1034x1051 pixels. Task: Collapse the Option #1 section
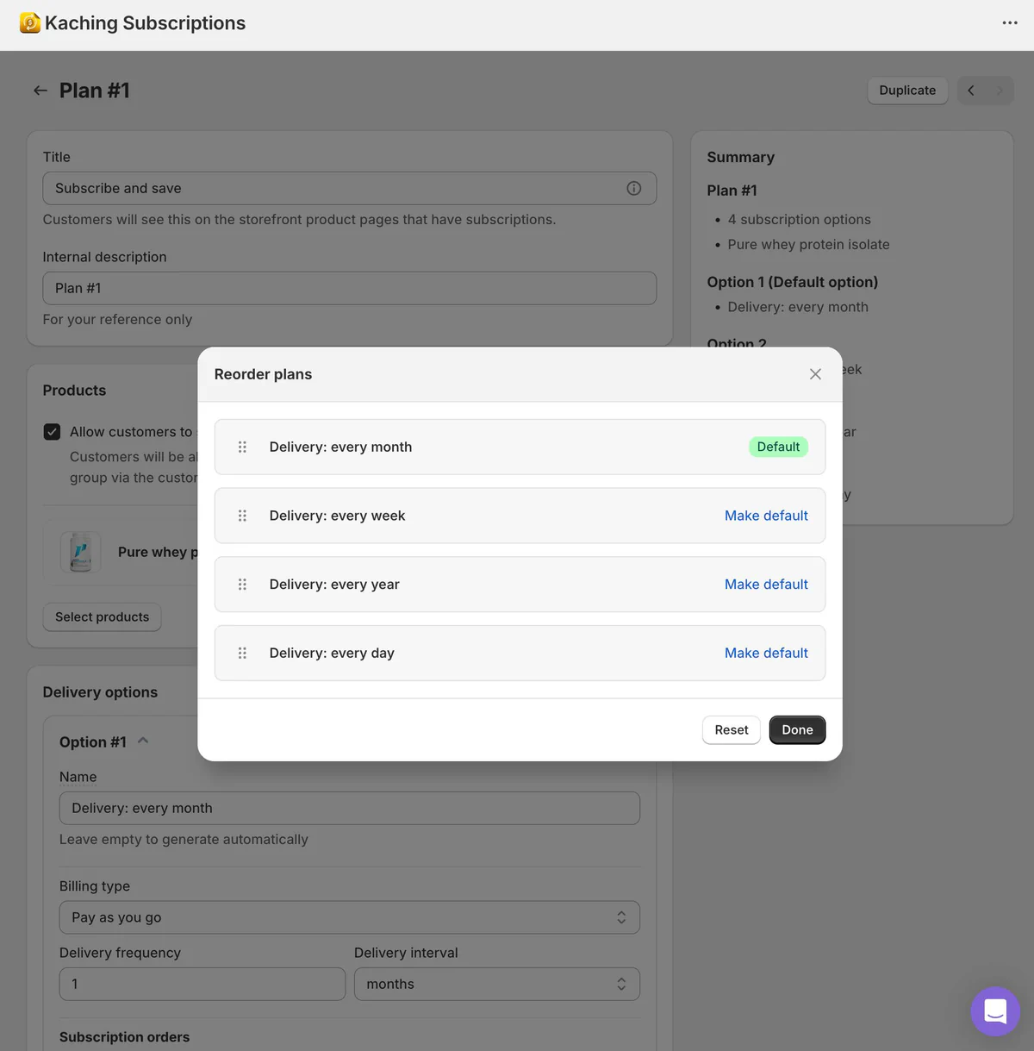coord(143,741)
